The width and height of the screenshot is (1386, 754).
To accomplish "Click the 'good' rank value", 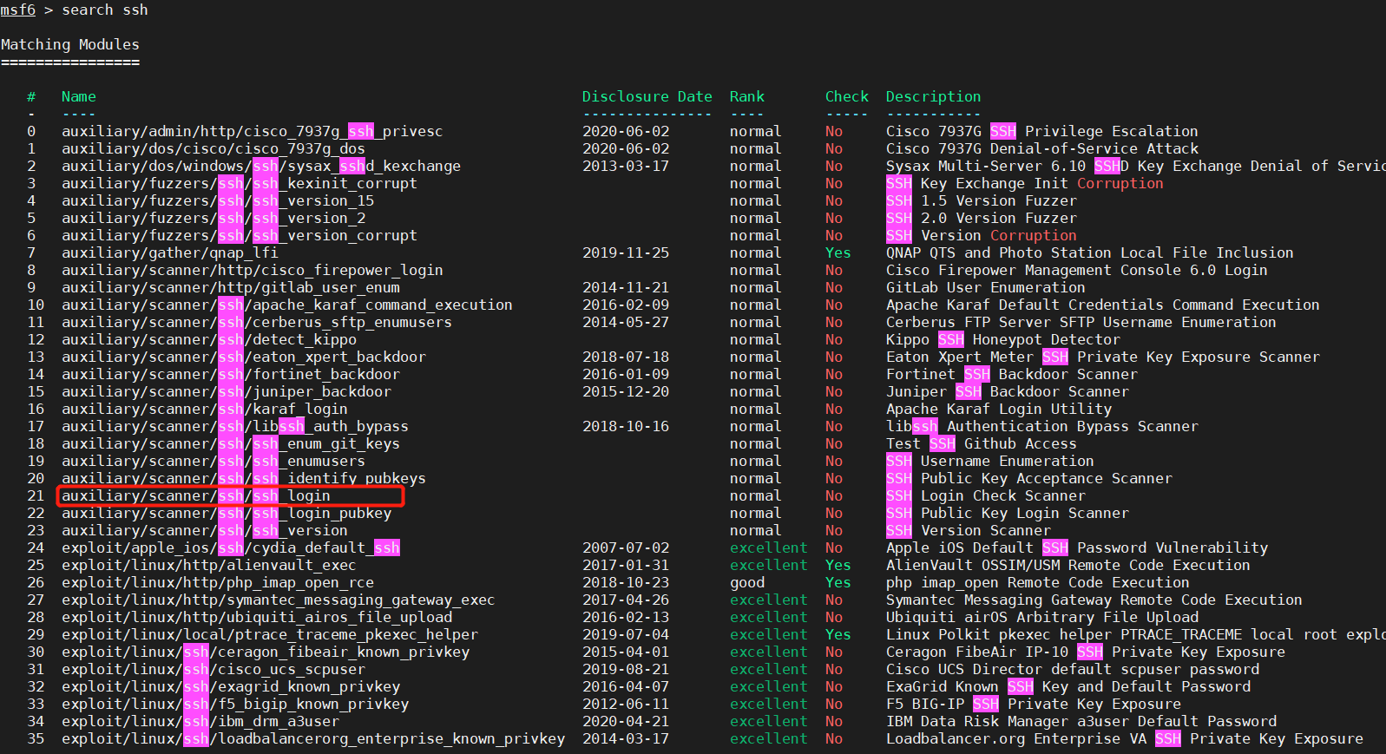I will pyautogui.click(x=747, y=582).
